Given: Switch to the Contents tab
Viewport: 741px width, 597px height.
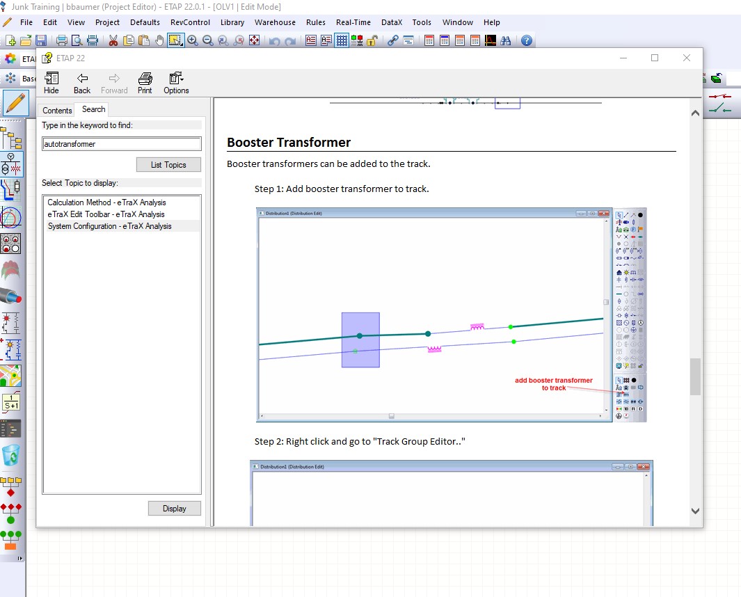Looking at the screenshot, I should (x=57, y=110).
